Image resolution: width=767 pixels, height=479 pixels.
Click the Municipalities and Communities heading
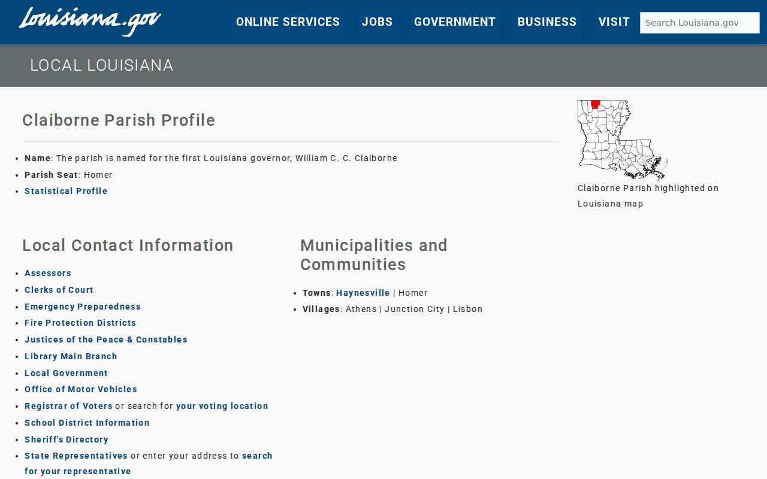click(x=374, y=254)
